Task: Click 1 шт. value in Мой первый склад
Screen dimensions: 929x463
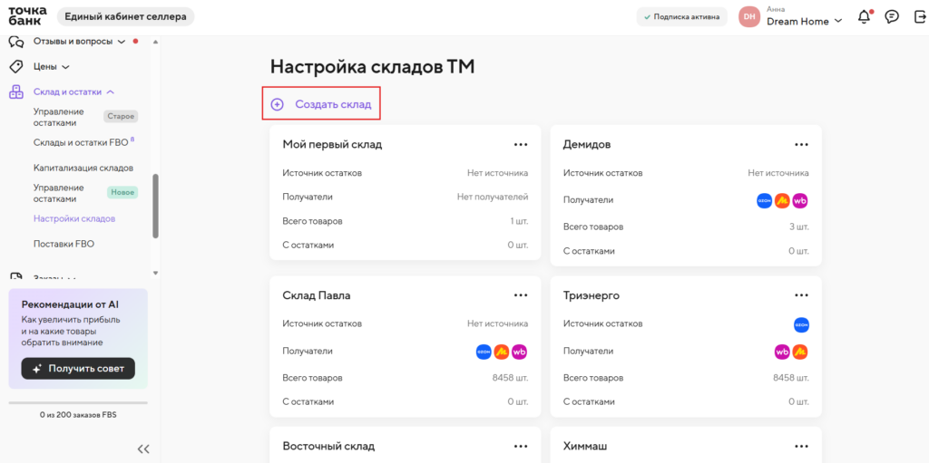Action: point(518,221)
